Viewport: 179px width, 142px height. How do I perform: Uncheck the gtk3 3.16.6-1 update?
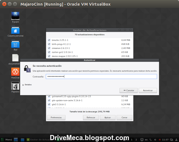point(49,104)
